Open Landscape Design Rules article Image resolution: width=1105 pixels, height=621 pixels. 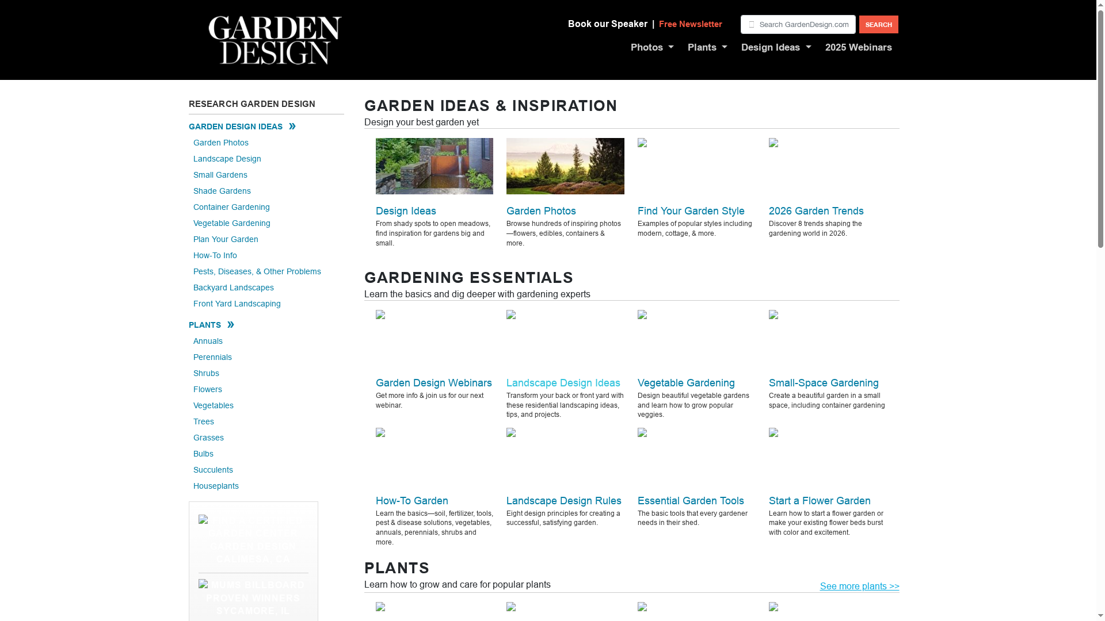coord(563,500)
